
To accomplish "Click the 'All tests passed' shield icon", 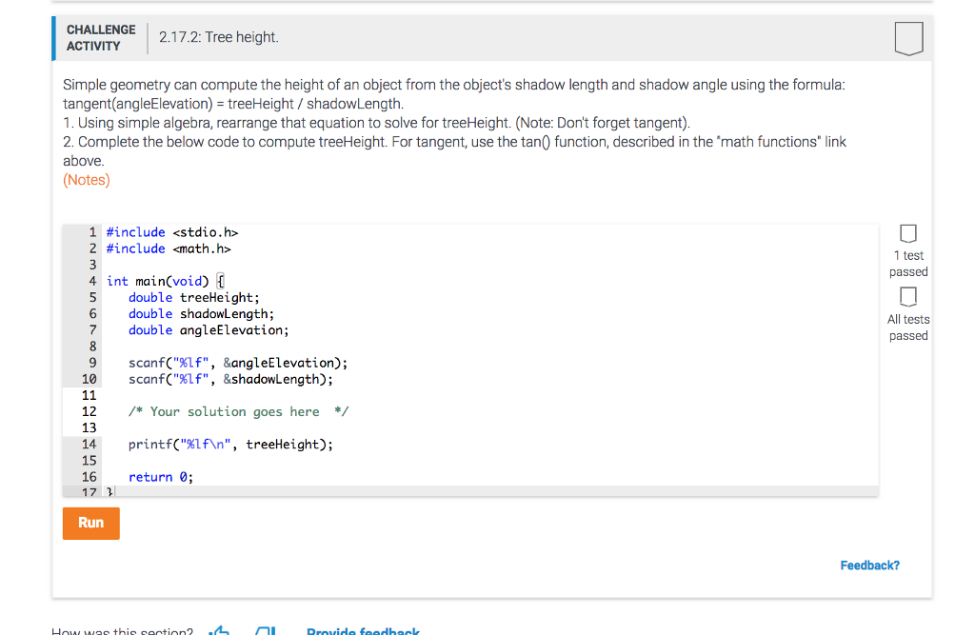I will click(907, 297).
